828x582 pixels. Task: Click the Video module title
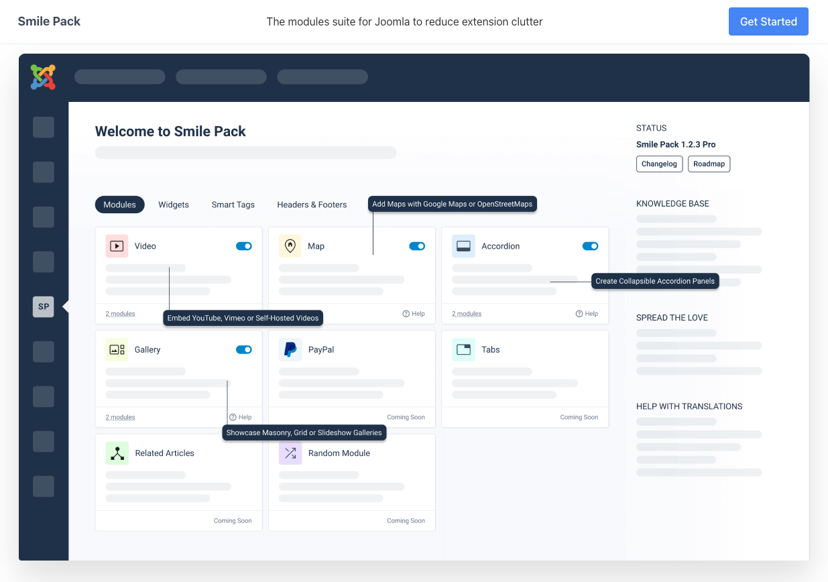click(x=145, y=246)
